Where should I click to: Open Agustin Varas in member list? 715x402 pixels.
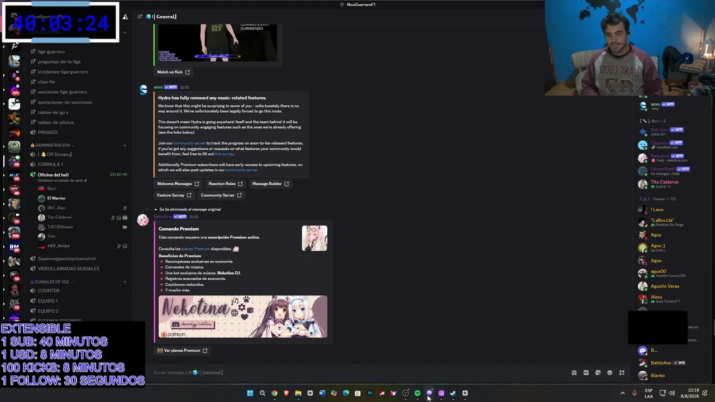pos(665,286)
